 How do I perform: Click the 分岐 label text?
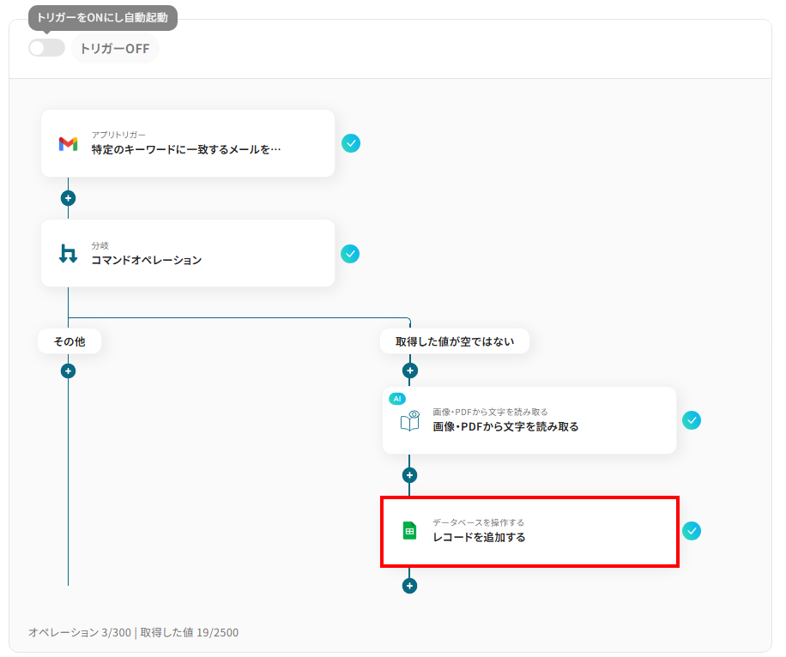100,245
